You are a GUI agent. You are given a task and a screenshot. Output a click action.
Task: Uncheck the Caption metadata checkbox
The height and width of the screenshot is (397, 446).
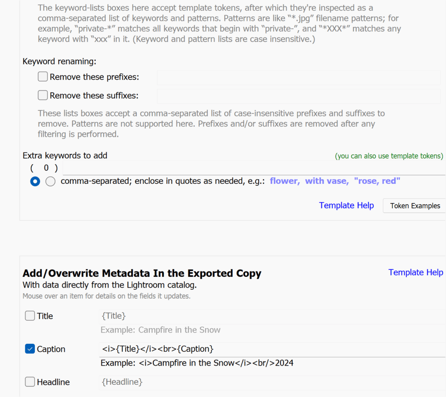point(30,349)
